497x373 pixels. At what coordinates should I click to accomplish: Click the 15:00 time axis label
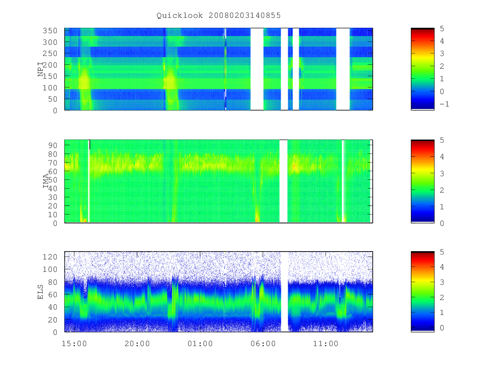pos(74,344)
